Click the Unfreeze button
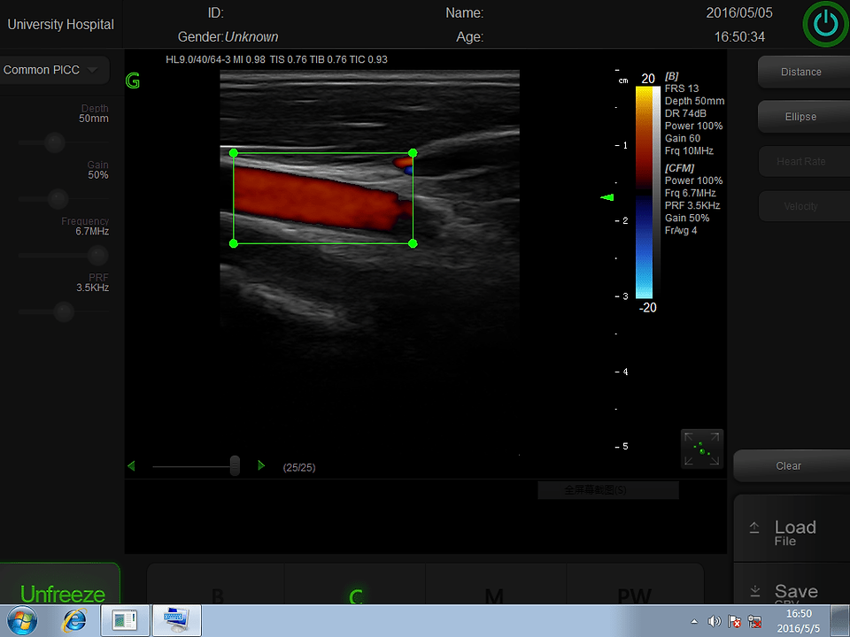Screen dimensions: 850x637 tap(60, 585)
